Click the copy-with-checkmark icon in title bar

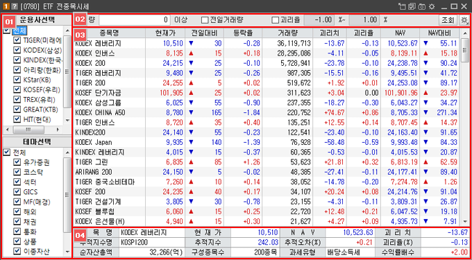coord(412,6)
